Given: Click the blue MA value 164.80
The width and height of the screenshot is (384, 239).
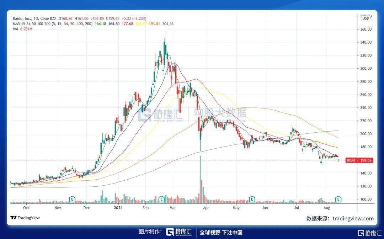Looking at the screenshot, I should pos(113,24).
